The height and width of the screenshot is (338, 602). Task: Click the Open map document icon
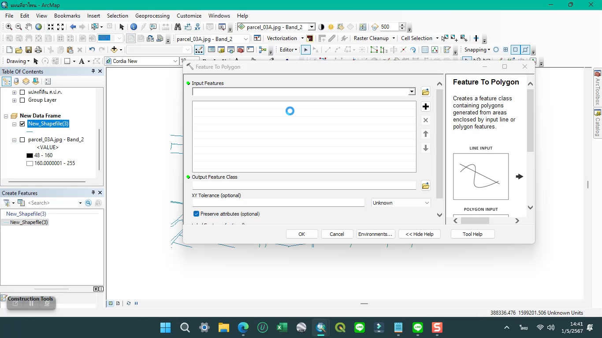[x=19, y=50]
